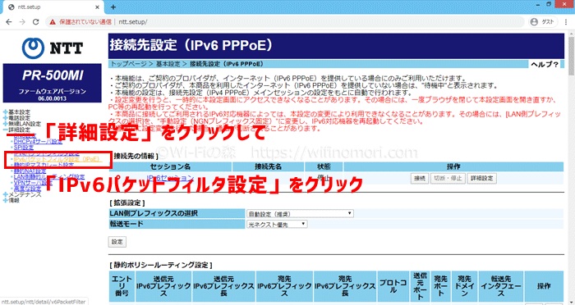Reload the ntt.setup page
This screenshot has width=575, height=305.
[x=35, y=21]
